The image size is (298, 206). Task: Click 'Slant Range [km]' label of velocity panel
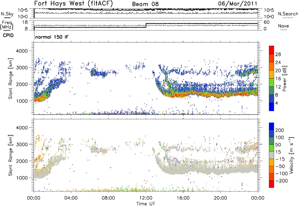10,155
